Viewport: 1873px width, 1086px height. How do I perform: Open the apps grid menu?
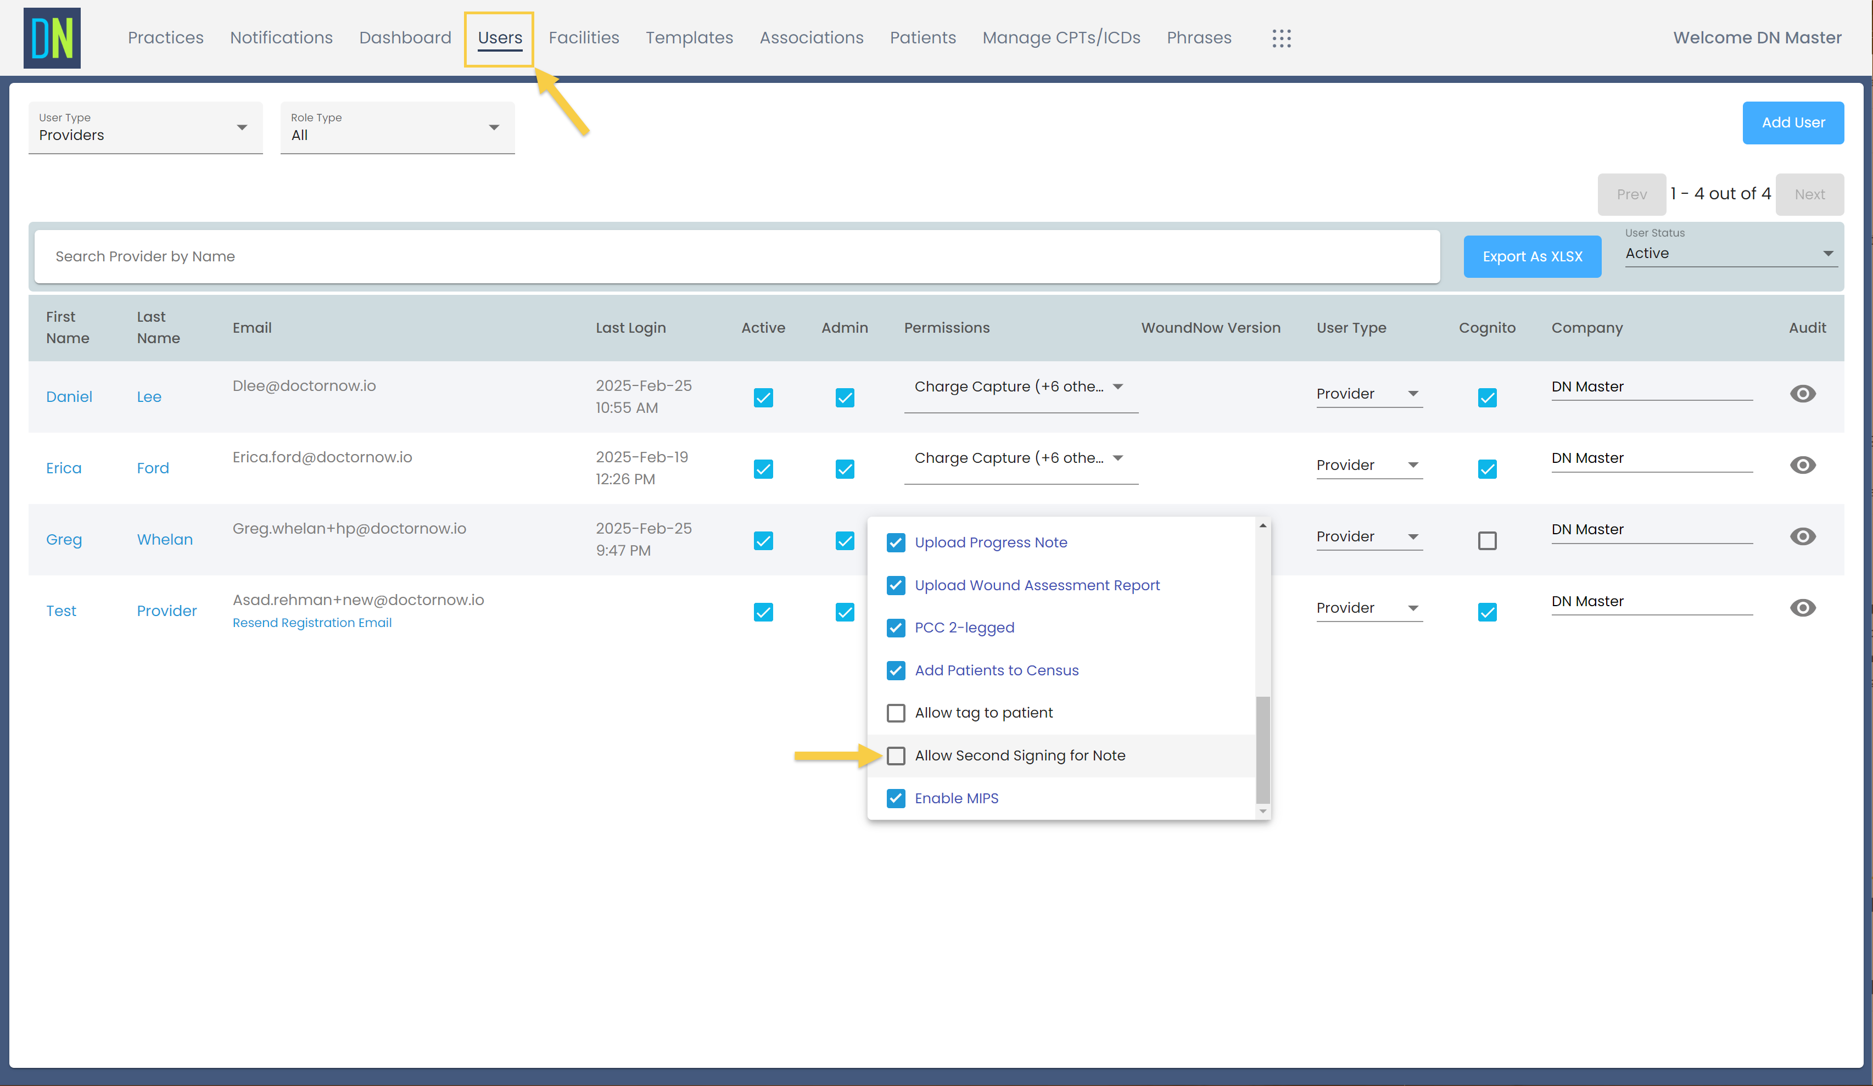click(1282, 38)
